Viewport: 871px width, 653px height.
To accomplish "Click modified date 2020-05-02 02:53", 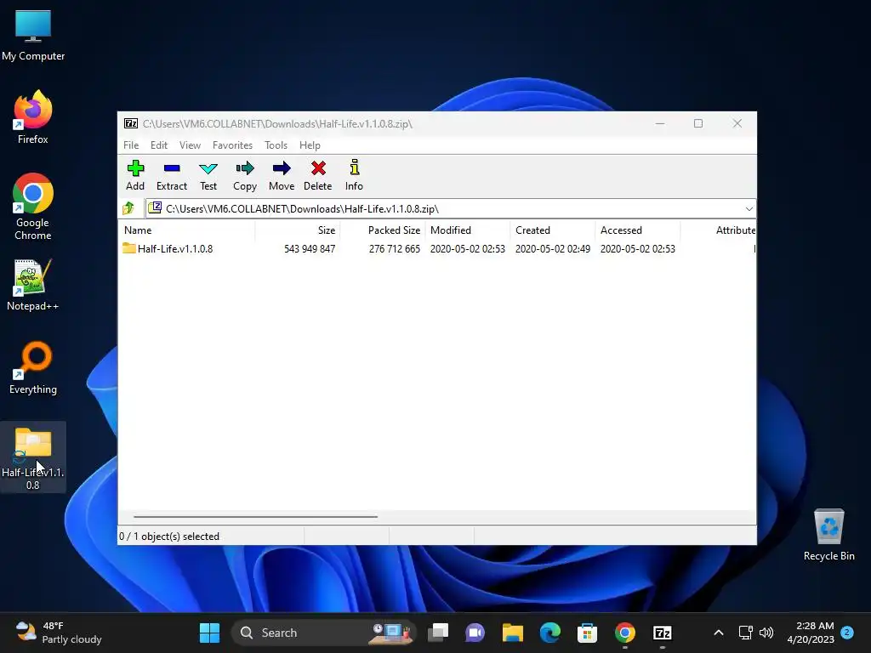I will coord(468,249).
